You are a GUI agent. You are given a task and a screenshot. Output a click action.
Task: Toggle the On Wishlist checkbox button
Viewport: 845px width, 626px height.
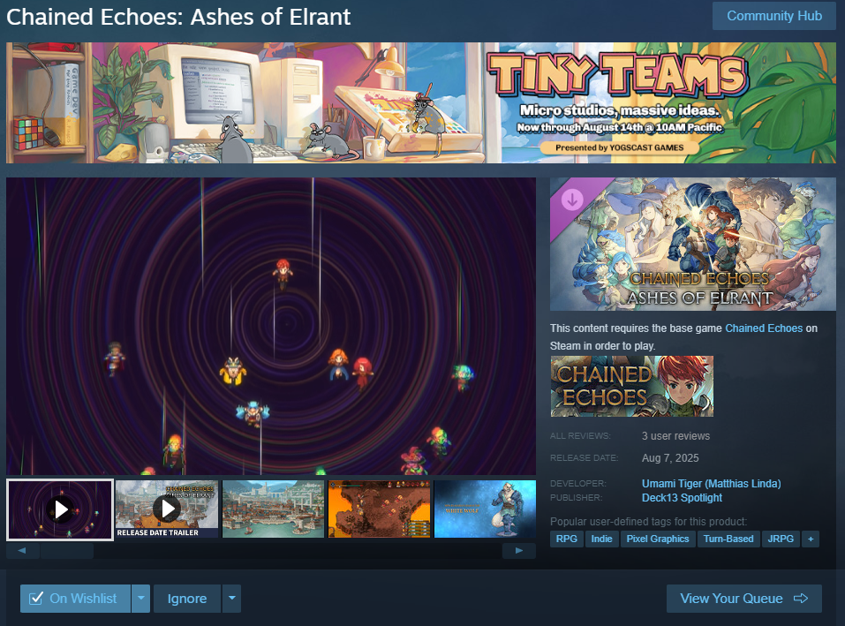75,599
